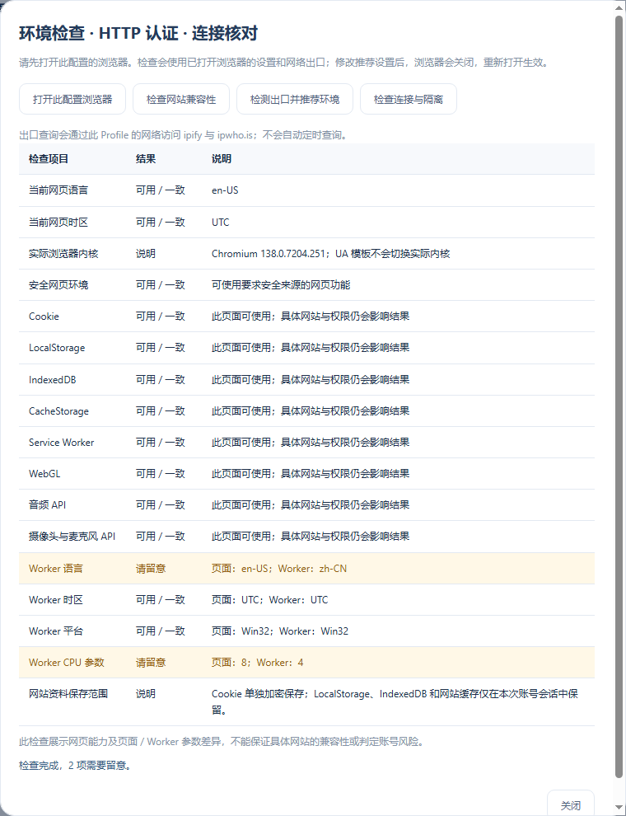Image resolution: width=626 pixels, height=816 pixels.
Task: Click 请留意 result in Worker 语言 row
Action: click(151, 568)
